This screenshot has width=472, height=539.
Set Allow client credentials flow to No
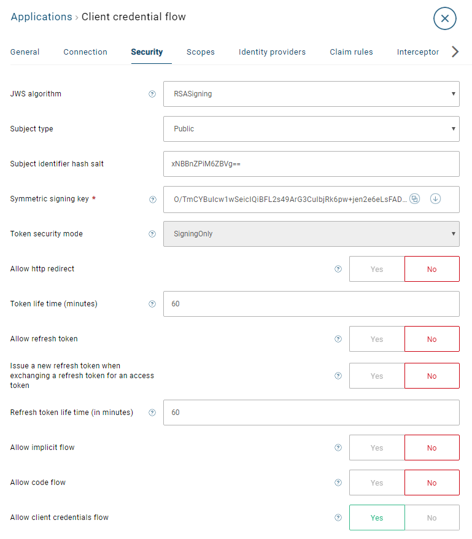click(431, 518)
